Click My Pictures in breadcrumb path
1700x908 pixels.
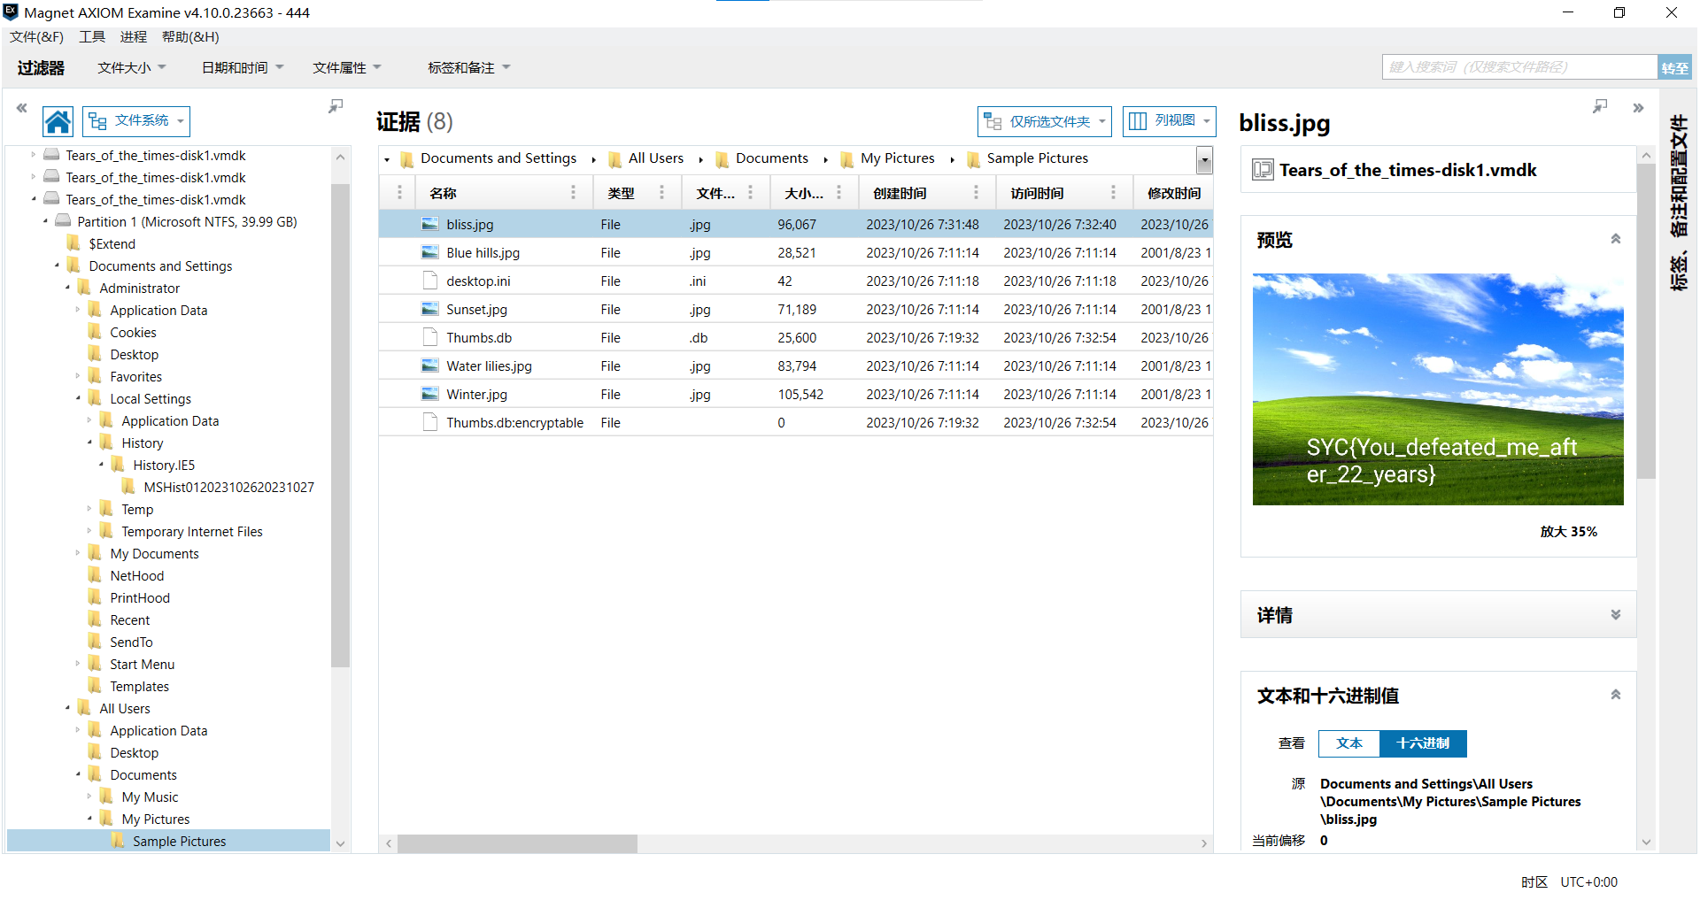point(898,158)
